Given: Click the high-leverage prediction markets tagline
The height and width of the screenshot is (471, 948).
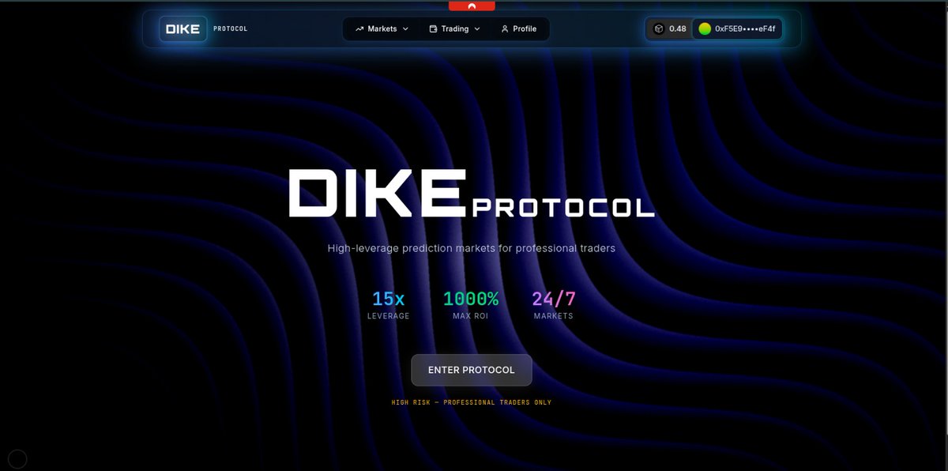Looking at the screenshot, I should coord(472,248).
